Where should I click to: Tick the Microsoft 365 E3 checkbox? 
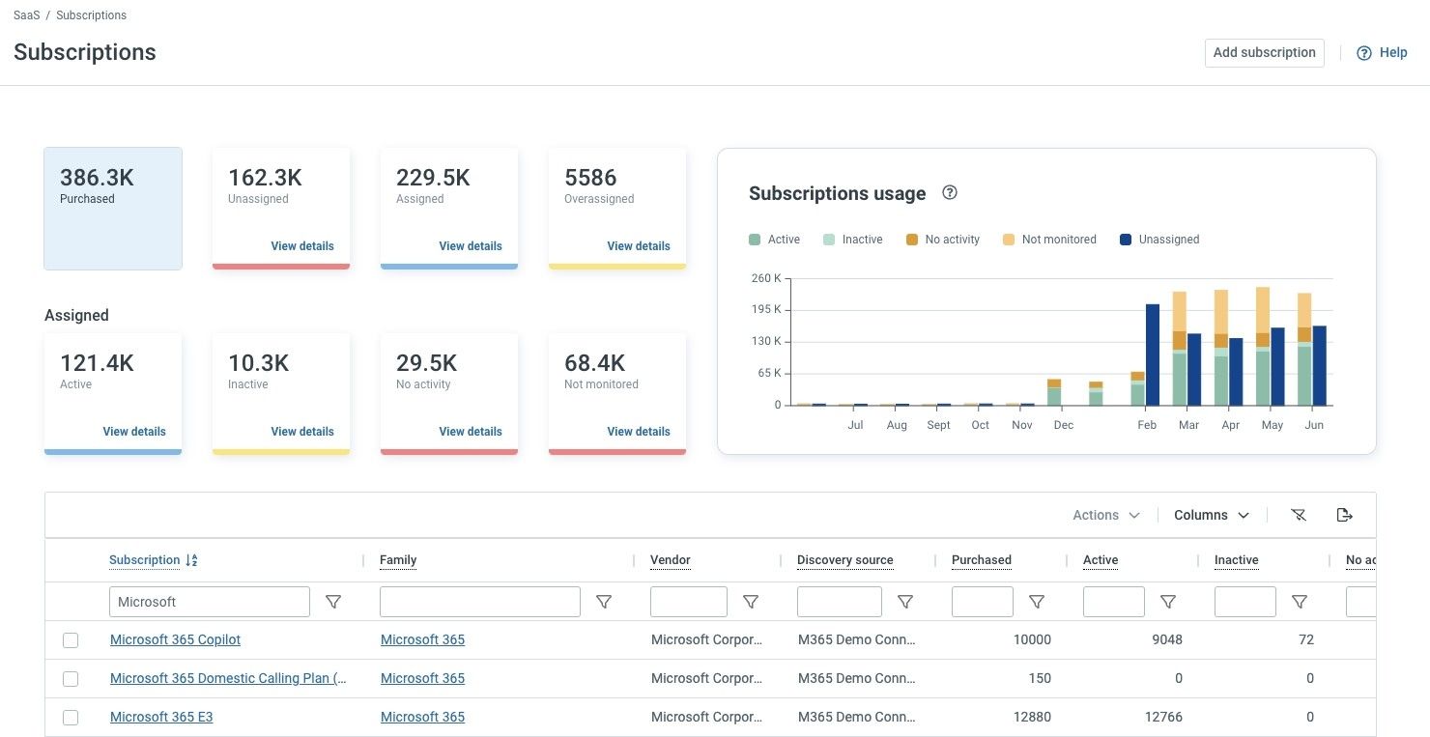[x=71, y=718]
